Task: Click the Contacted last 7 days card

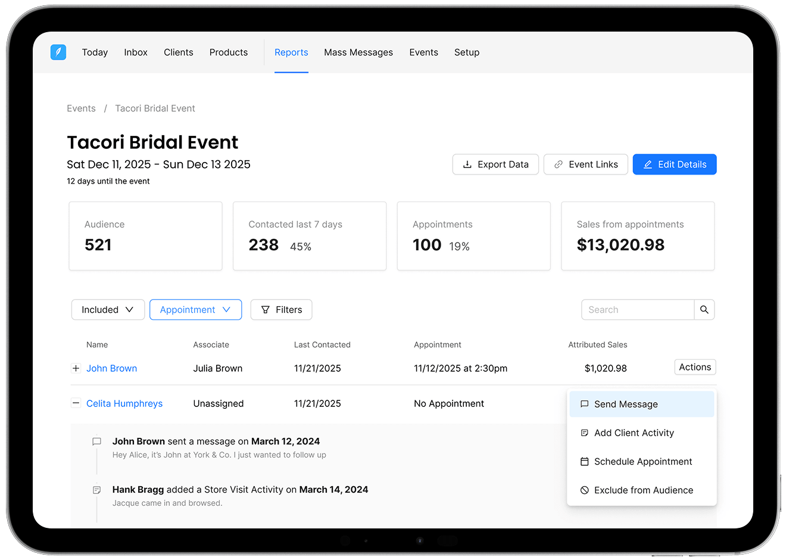Action: point(310,236)
